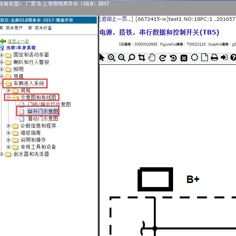The width and height of the screenshot is (236, 236).
Task: Open help with question mark icon
Action: (x=233, y=57)
